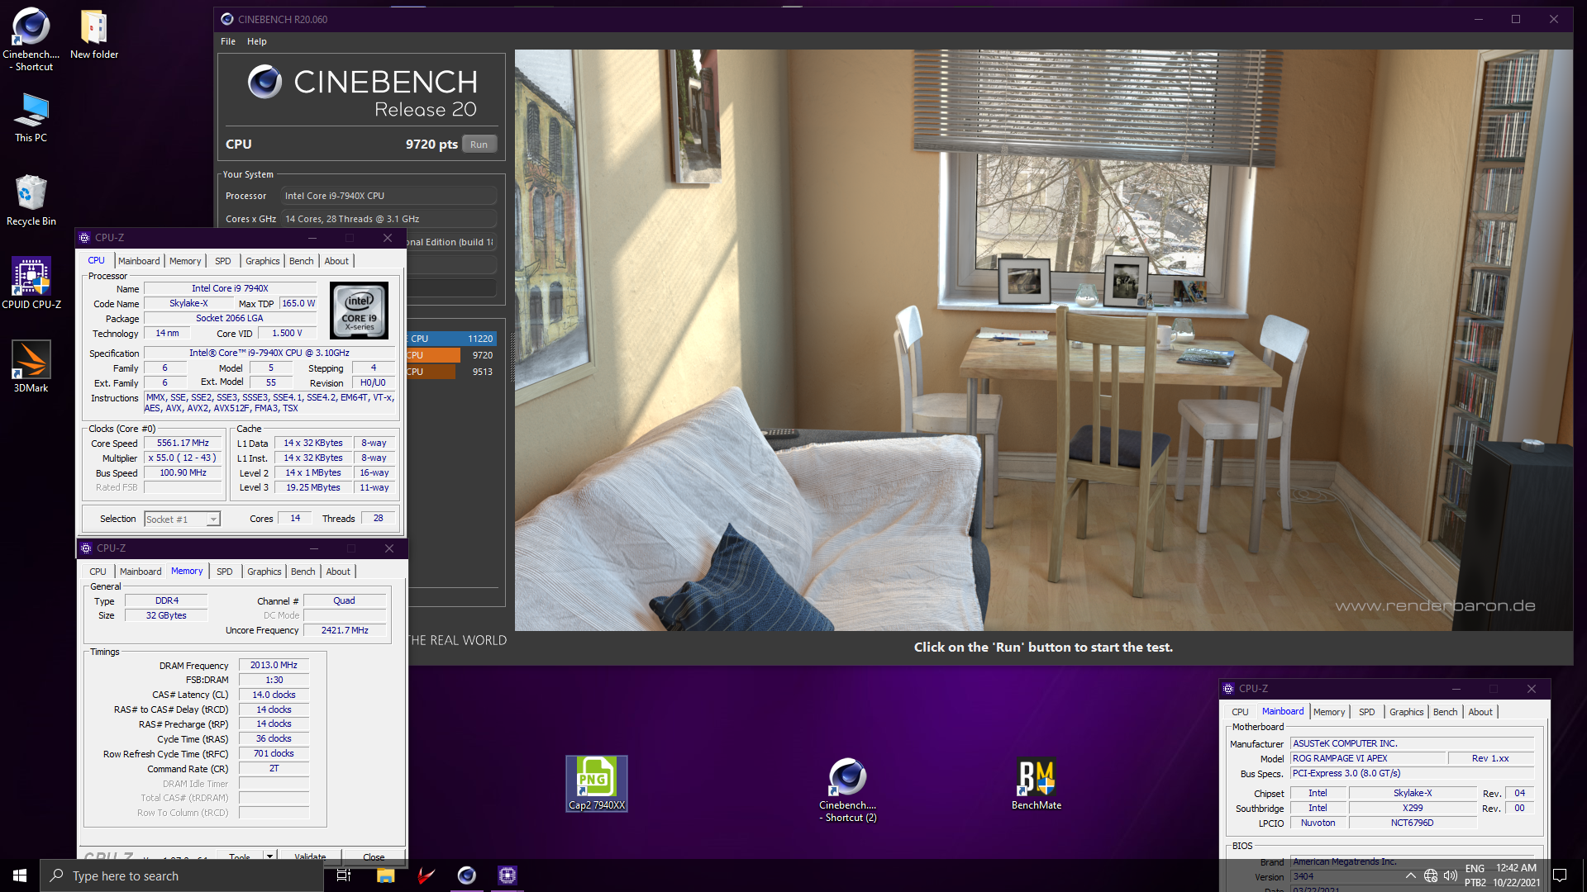Viewport: 1587px width, 892px height.
Task: Click the Cores x GHz system field
Action: pyautogui.click(x=388, y=219)
